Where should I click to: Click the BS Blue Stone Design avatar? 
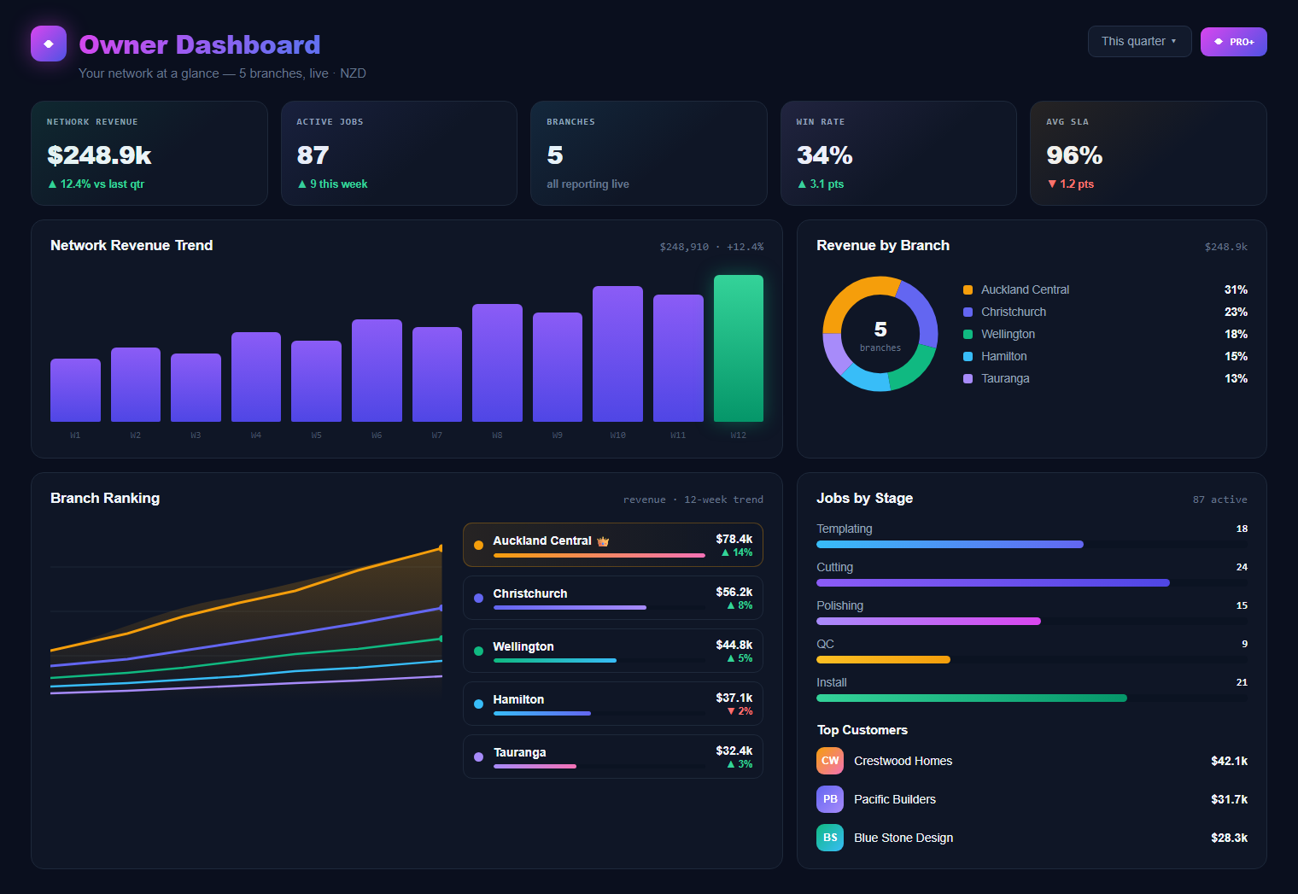pos(830,838)
